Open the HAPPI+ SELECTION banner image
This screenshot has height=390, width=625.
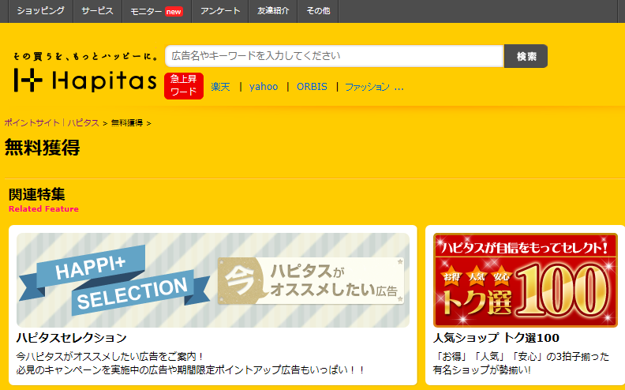tap(213, 280)
